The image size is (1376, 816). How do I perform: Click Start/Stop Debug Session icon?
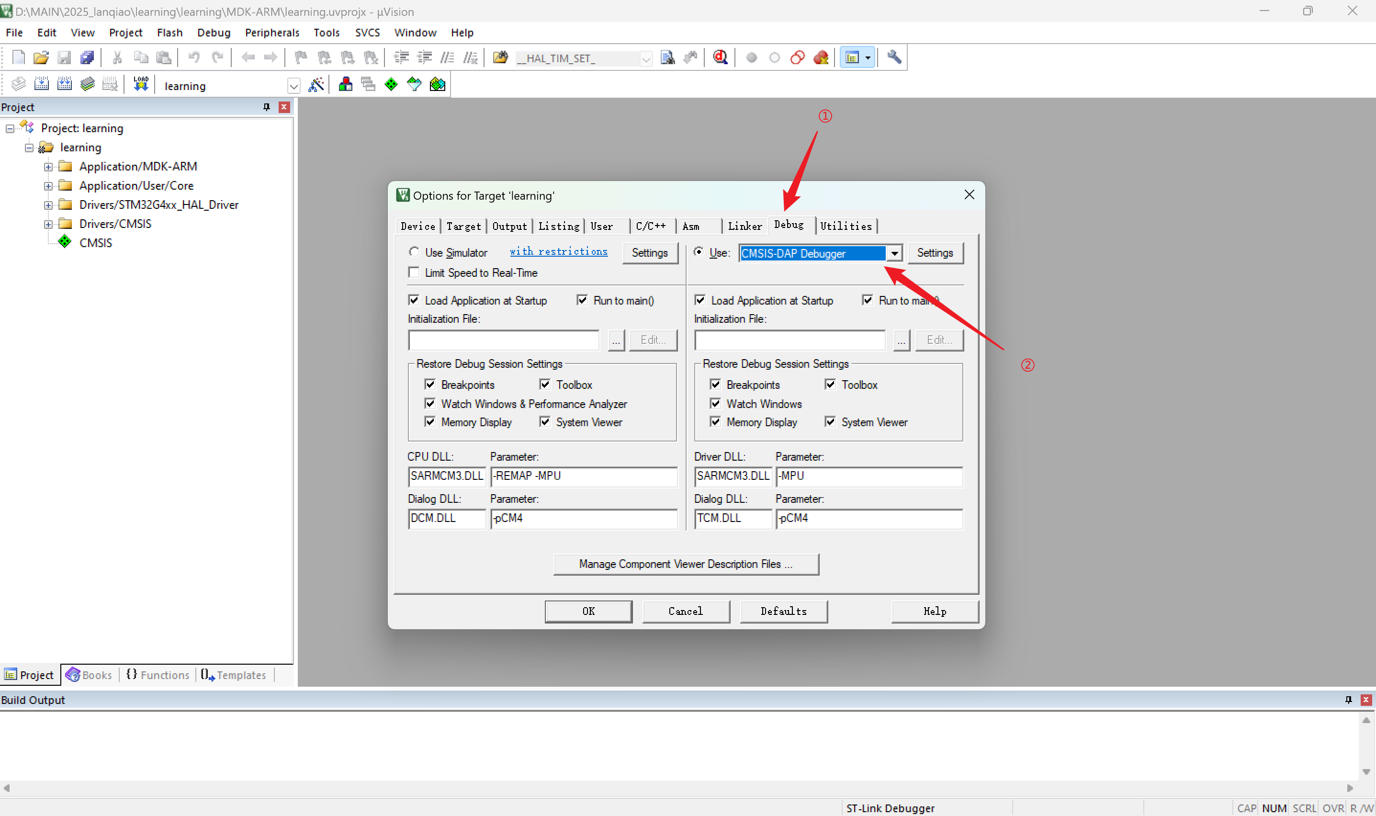(720, 57)
